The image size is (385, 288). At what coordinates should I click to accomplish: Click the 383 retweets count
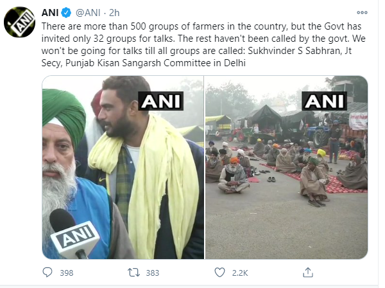click(151, 273)
